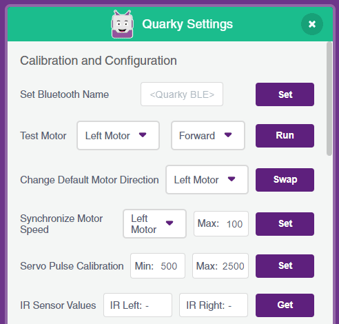Viewport: 339px width, 324px height.
Task: Swap the default motor direction
Action: [285, 180]
